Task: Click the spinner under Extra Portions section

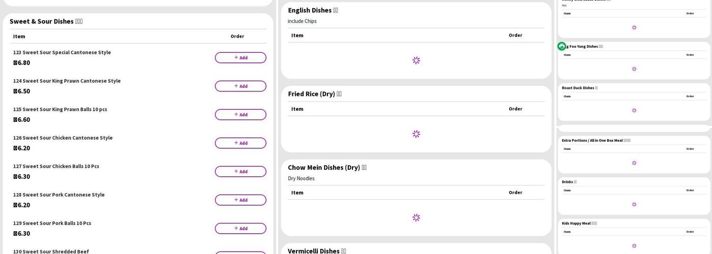Action: (x=634, y=163)
